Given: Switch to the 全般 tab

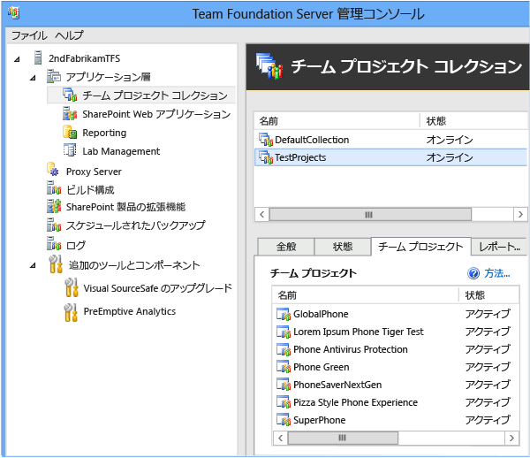Looking at the screenshot, I should (x=286, y=247).
